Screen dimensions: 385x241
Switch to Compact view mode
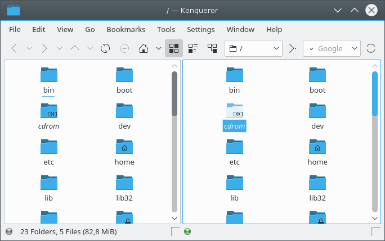193,48
